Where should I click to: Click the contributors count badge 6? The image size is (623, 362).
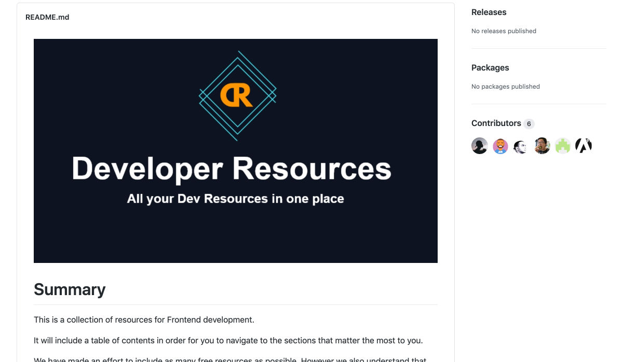529,123
